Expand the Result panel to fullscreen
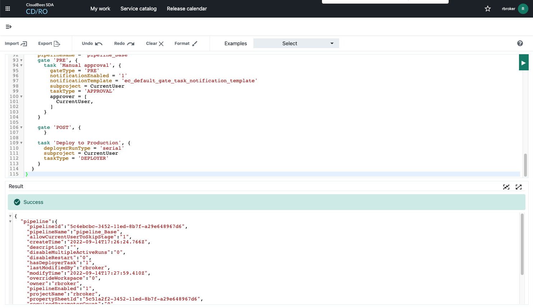Screen dimensions: 533x308 coord(519,187)
